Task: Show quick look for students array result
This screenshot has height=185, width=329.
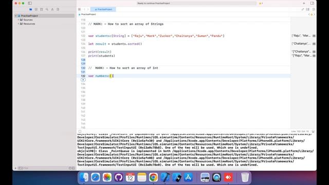Action: click(x=314, y=36)
